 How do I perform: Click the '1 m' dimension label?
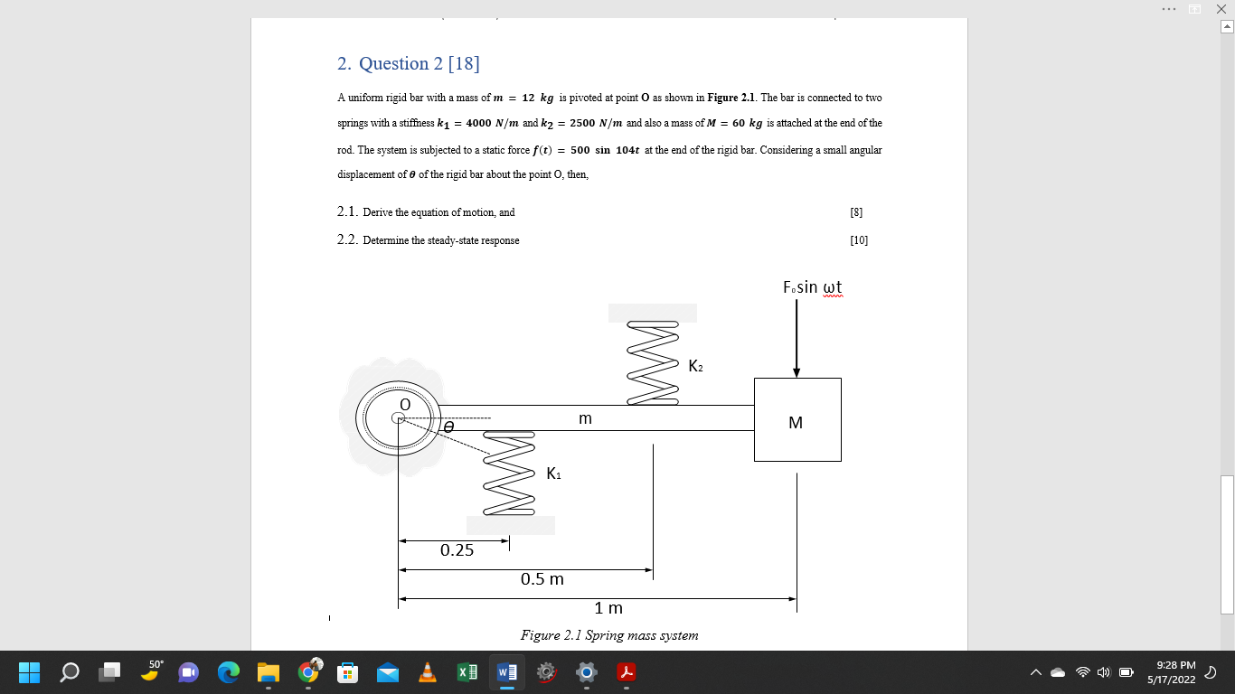(x=608, y=608)
